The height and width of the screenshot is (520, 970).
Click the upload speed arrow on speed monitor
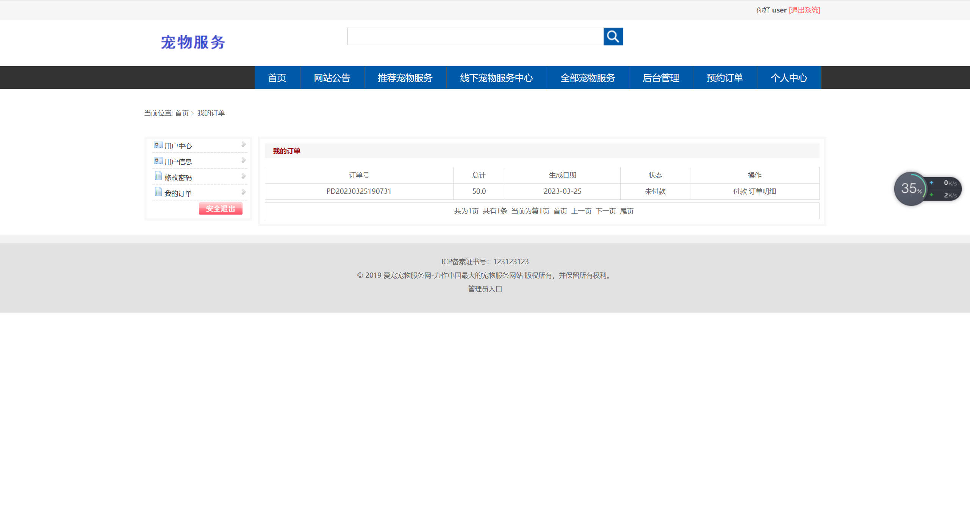[932, 183]
